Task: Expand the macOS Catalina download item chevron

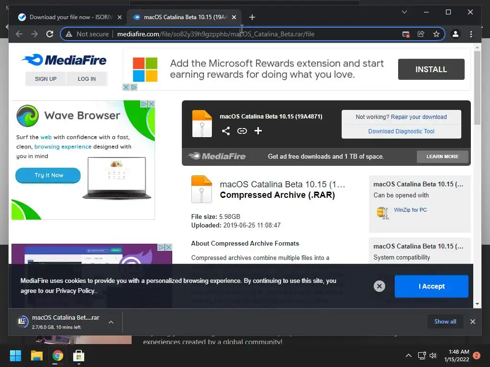Action: coord(111,322)
